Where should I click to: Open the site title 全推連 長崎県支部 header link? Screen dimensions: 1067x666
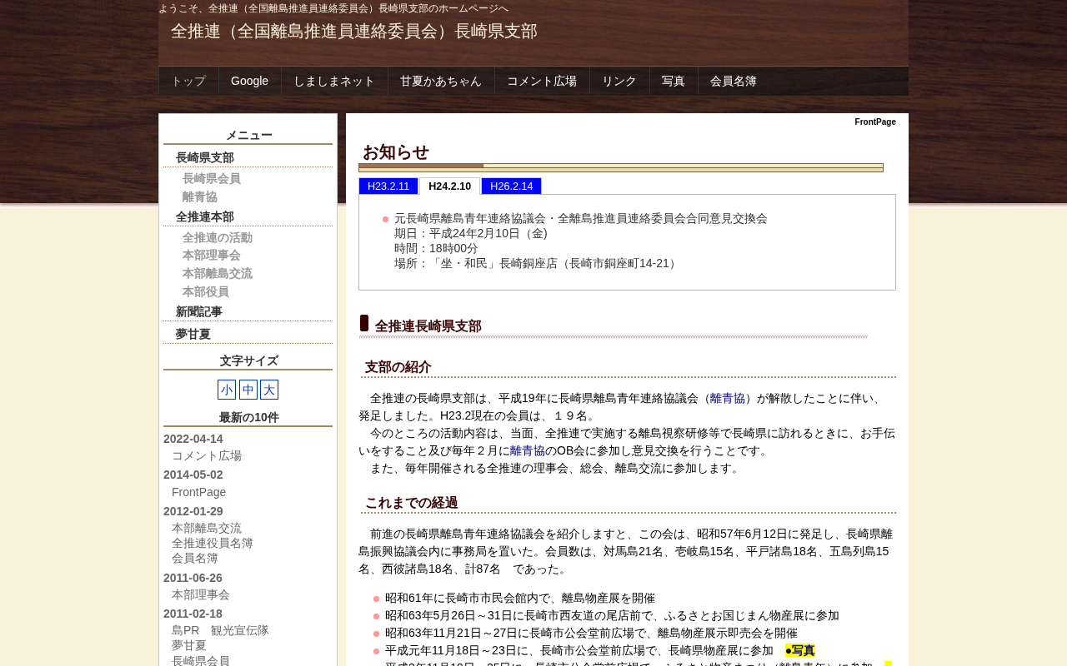[x=354, y=31]
